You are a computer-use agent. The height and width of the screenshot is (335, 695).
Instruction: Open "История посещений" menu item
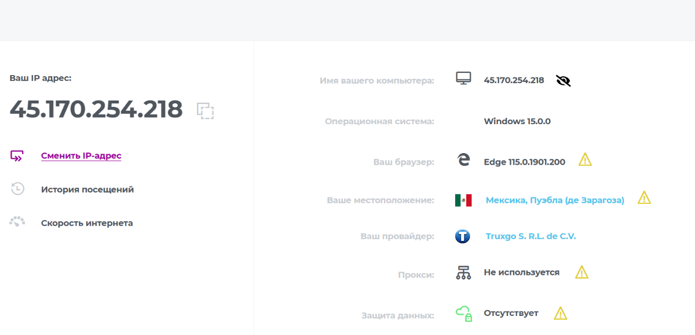(87, 189)
